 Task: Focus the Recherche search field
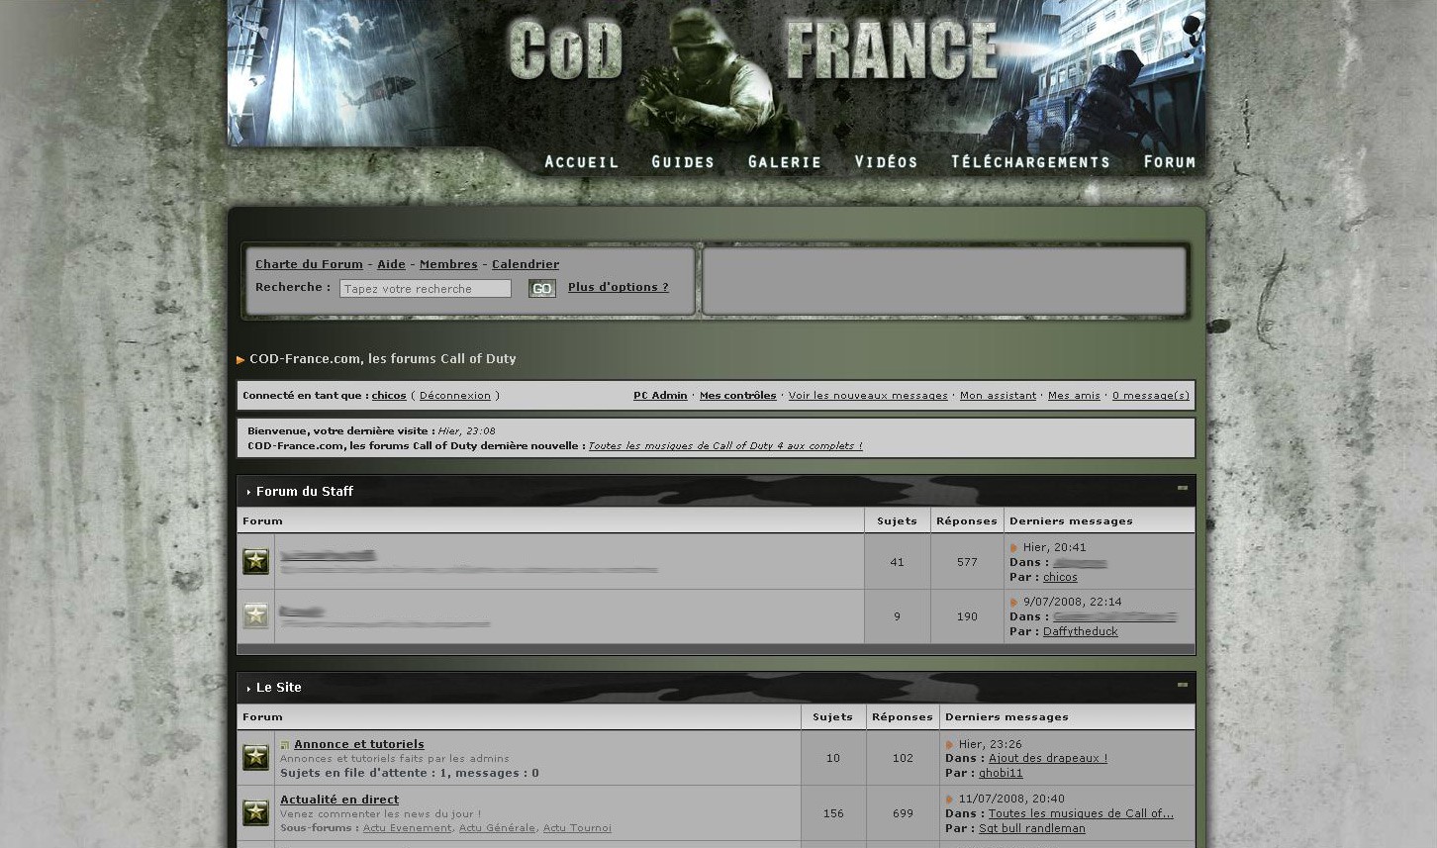tap(426, 289)
